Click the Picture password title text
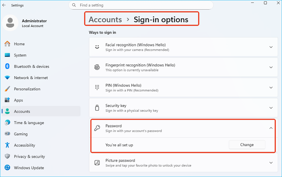Screen dimensions: 282x177 pos(120,160)
